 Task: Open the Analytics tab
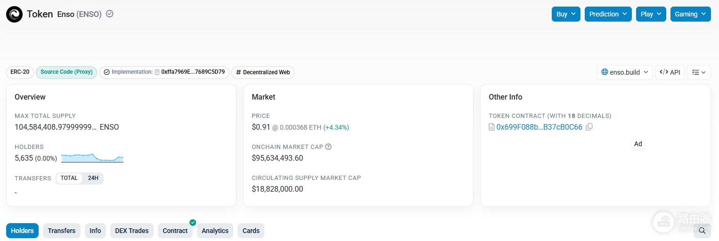tap(215, 231)
